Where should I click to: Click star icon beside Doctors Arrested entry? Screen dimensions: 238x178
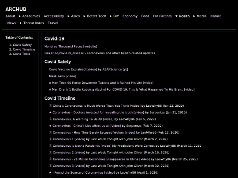coord(50,113)
